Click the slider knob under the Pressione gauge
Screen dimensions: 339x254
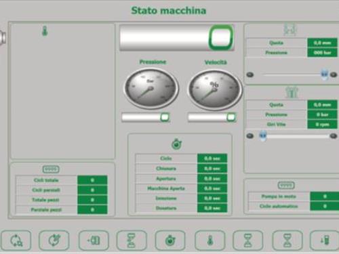(x=165, y=117)
